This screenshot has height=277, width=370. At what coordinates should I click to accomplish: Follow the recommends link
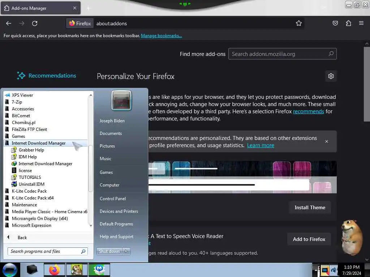[309, 111]
